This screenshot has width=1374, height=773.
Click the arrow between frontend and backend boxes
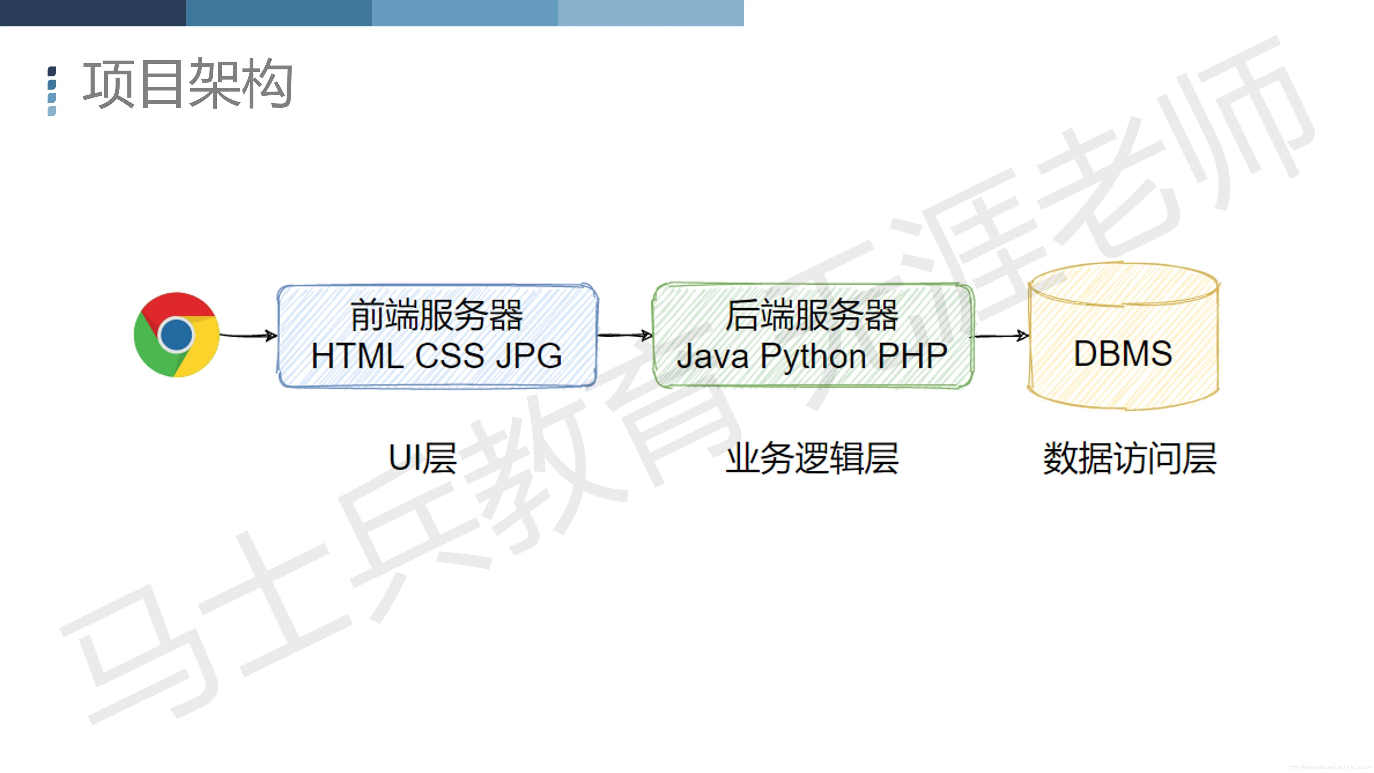click(x=624, y=336)
